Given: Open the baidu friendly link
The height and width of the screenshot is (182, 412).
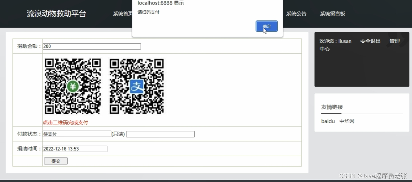Looking at the screenshot, I should [328, 121].
